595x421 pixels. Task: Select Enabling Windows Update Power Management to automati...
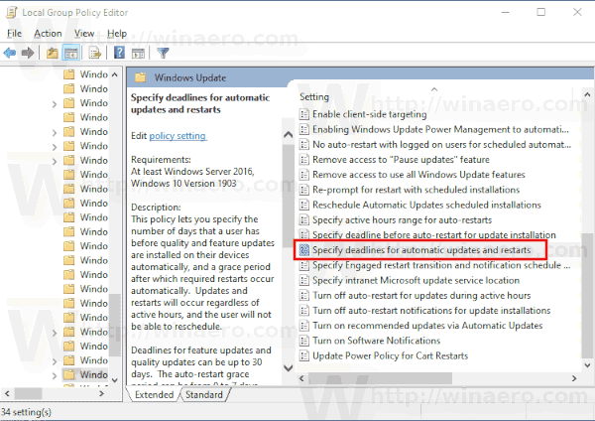[440, 129]
